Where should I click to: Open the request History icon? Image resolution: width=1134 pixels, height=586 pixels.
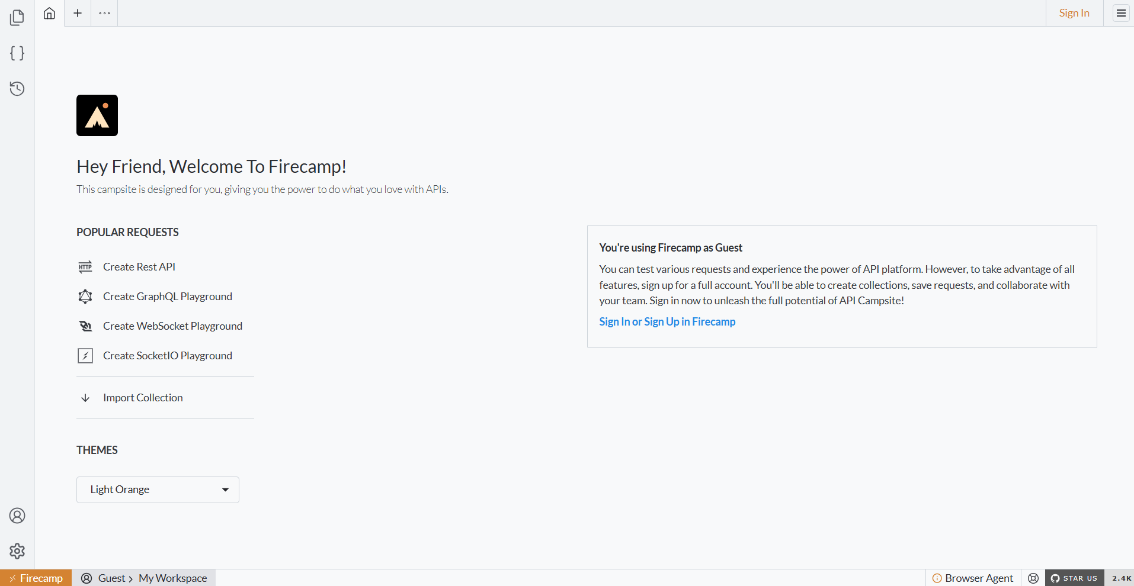17,89
